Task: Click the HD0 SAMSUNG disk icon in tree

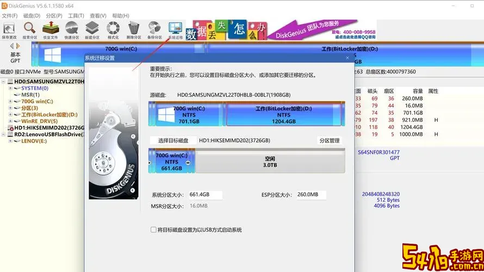Action: tap(10, 82)
